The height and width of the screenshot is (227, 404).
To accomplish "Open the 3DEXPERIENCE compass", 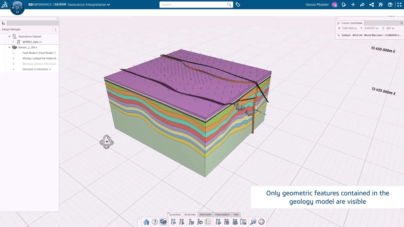I will (17, 8).
